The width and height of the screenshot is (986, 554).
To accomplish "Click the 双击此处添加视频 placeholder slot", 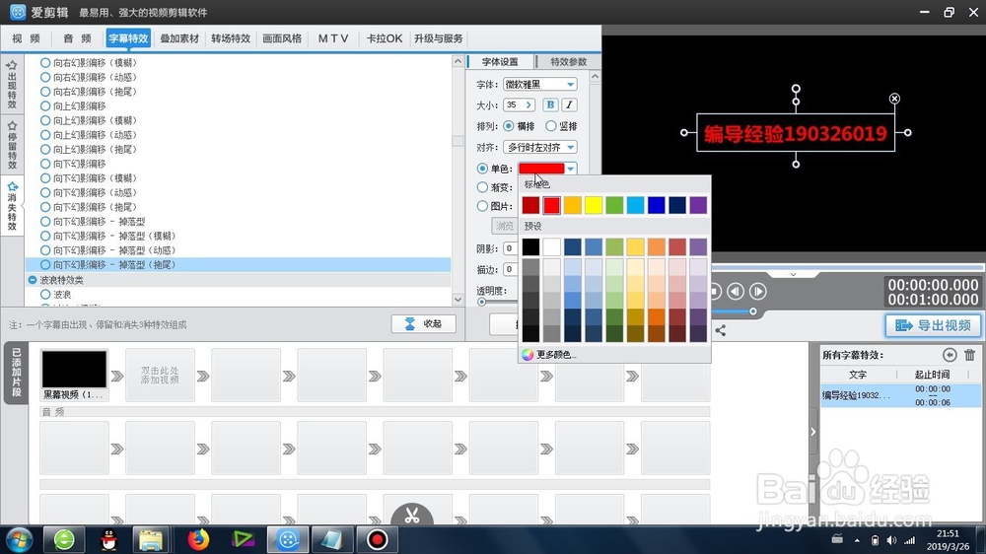I will point(160,376).
